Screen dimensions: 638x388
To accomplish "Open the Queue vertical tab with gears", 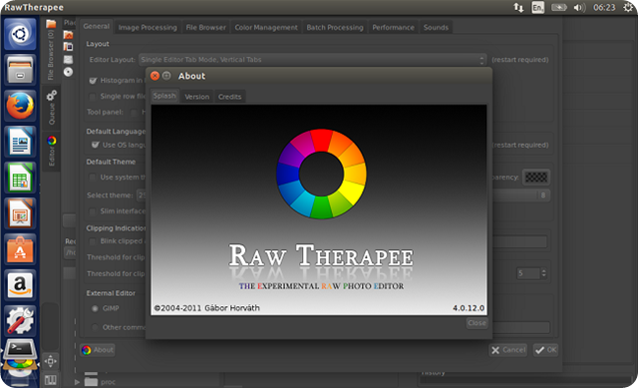I will click(x=51, y=108).
